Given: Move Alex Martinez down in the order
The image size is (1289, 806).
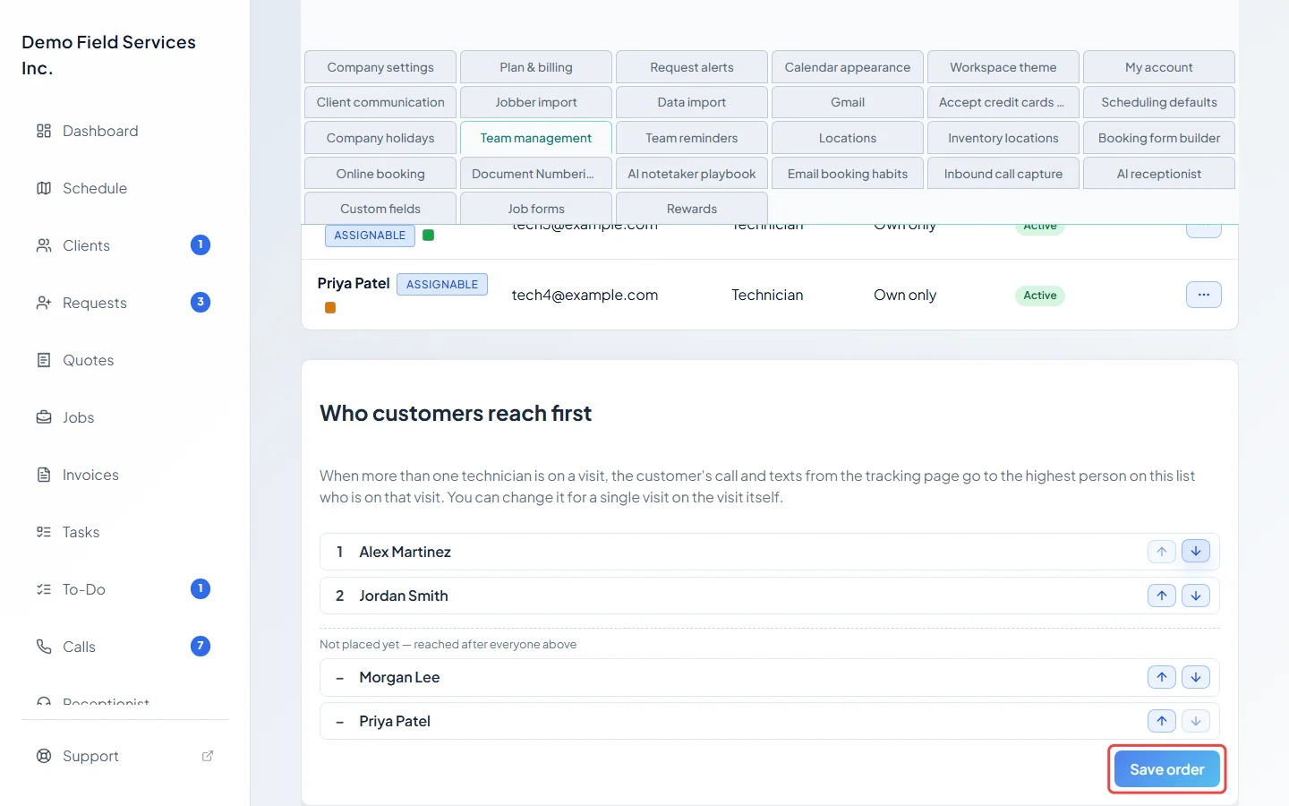Looking at the screenshot, I should tap(1196, 552).
